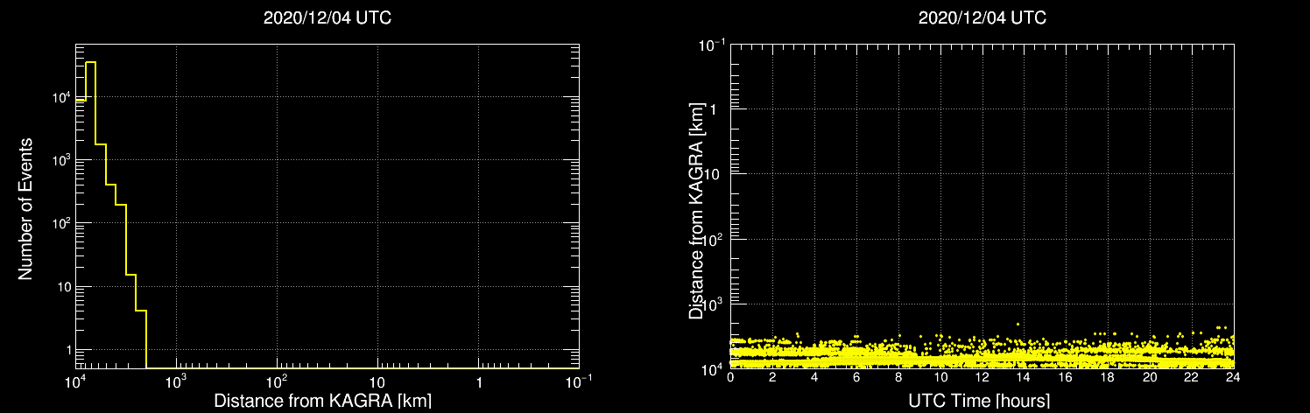This screenshot has width=1310, height=413.
Task: Click the 10^4 tick on histogram y-axis
Action: point(60,96)
